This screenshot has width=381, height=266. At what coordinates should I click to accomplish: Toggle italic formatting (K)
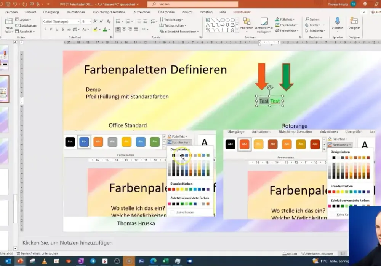pyautogui.click(x=51, y=29)
